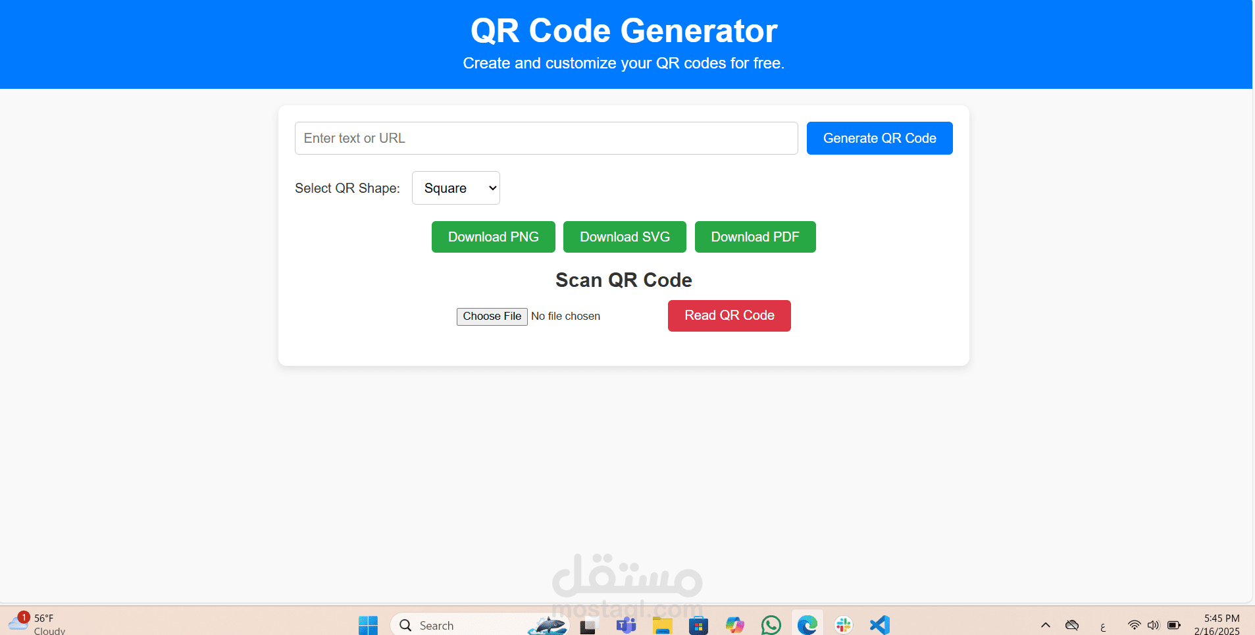Click the Scan QR Code heading
The image size is (1255, 635).
click(624, 280)
